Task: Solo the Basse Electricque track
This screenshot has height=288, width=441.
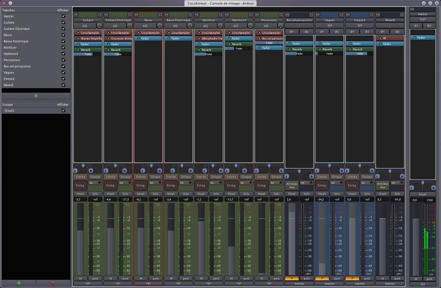Action: pos(186,194)
